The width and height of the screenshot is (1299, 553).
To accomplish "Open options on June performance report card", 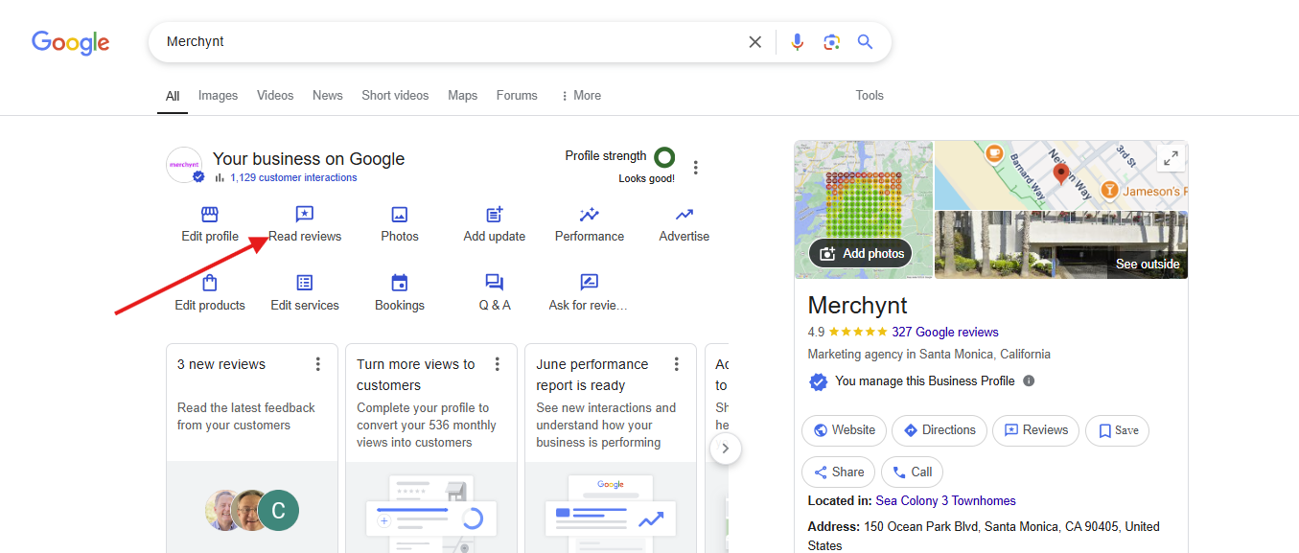I will (677, 364).
